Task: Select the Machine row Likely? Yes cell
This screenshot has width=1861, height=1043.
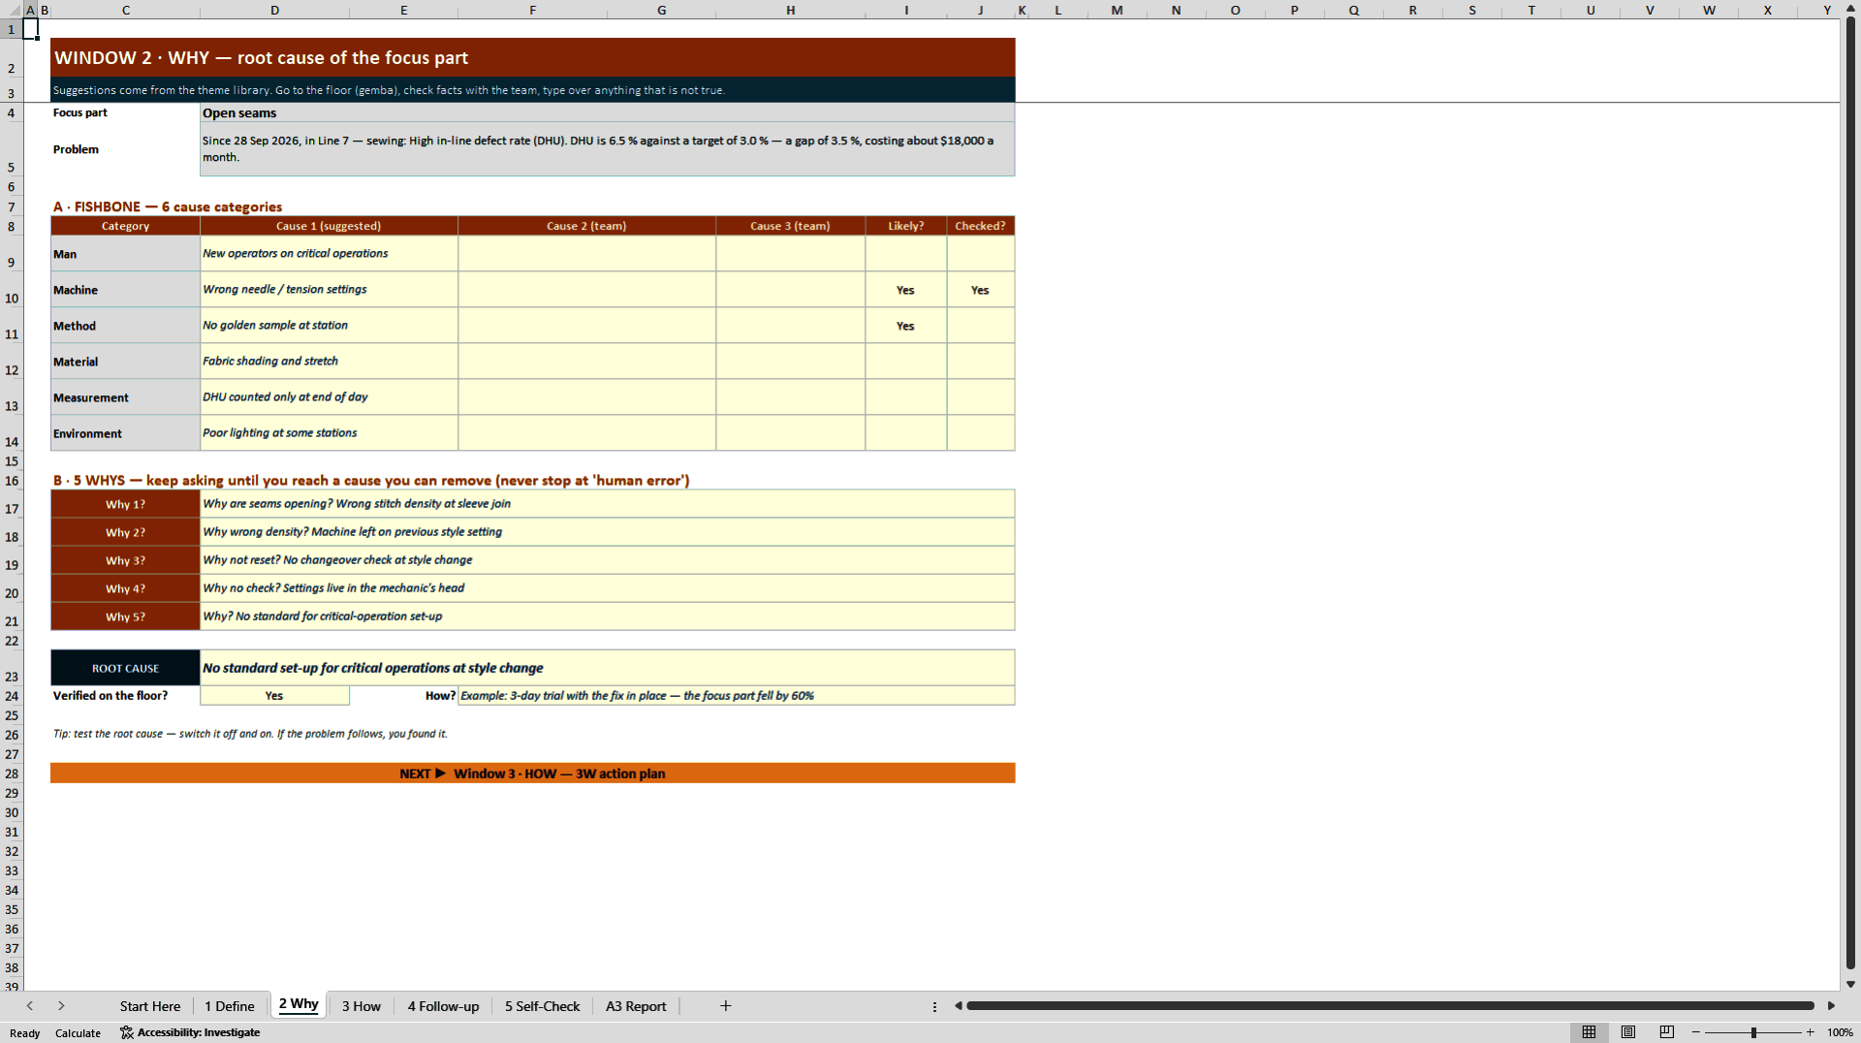Action: coord(905,290)
